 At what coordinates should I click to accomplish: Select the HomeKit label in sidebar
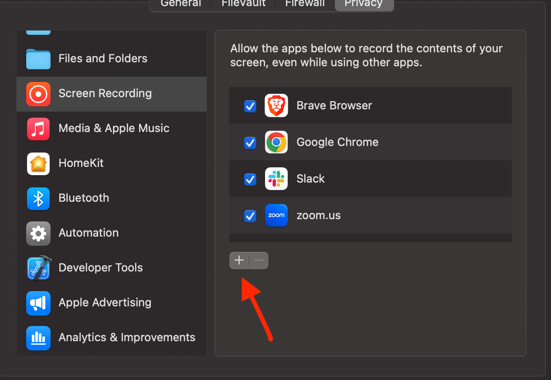click(81, 163)
